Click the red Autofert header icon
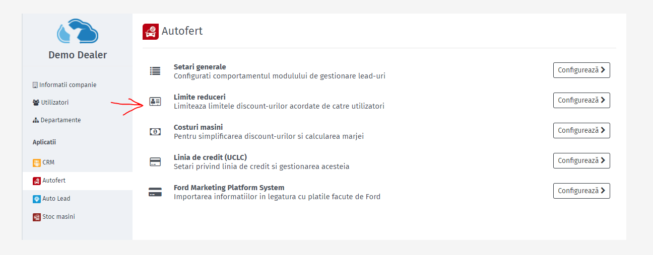This screenshot has width=653, height=255. (150, 31)
